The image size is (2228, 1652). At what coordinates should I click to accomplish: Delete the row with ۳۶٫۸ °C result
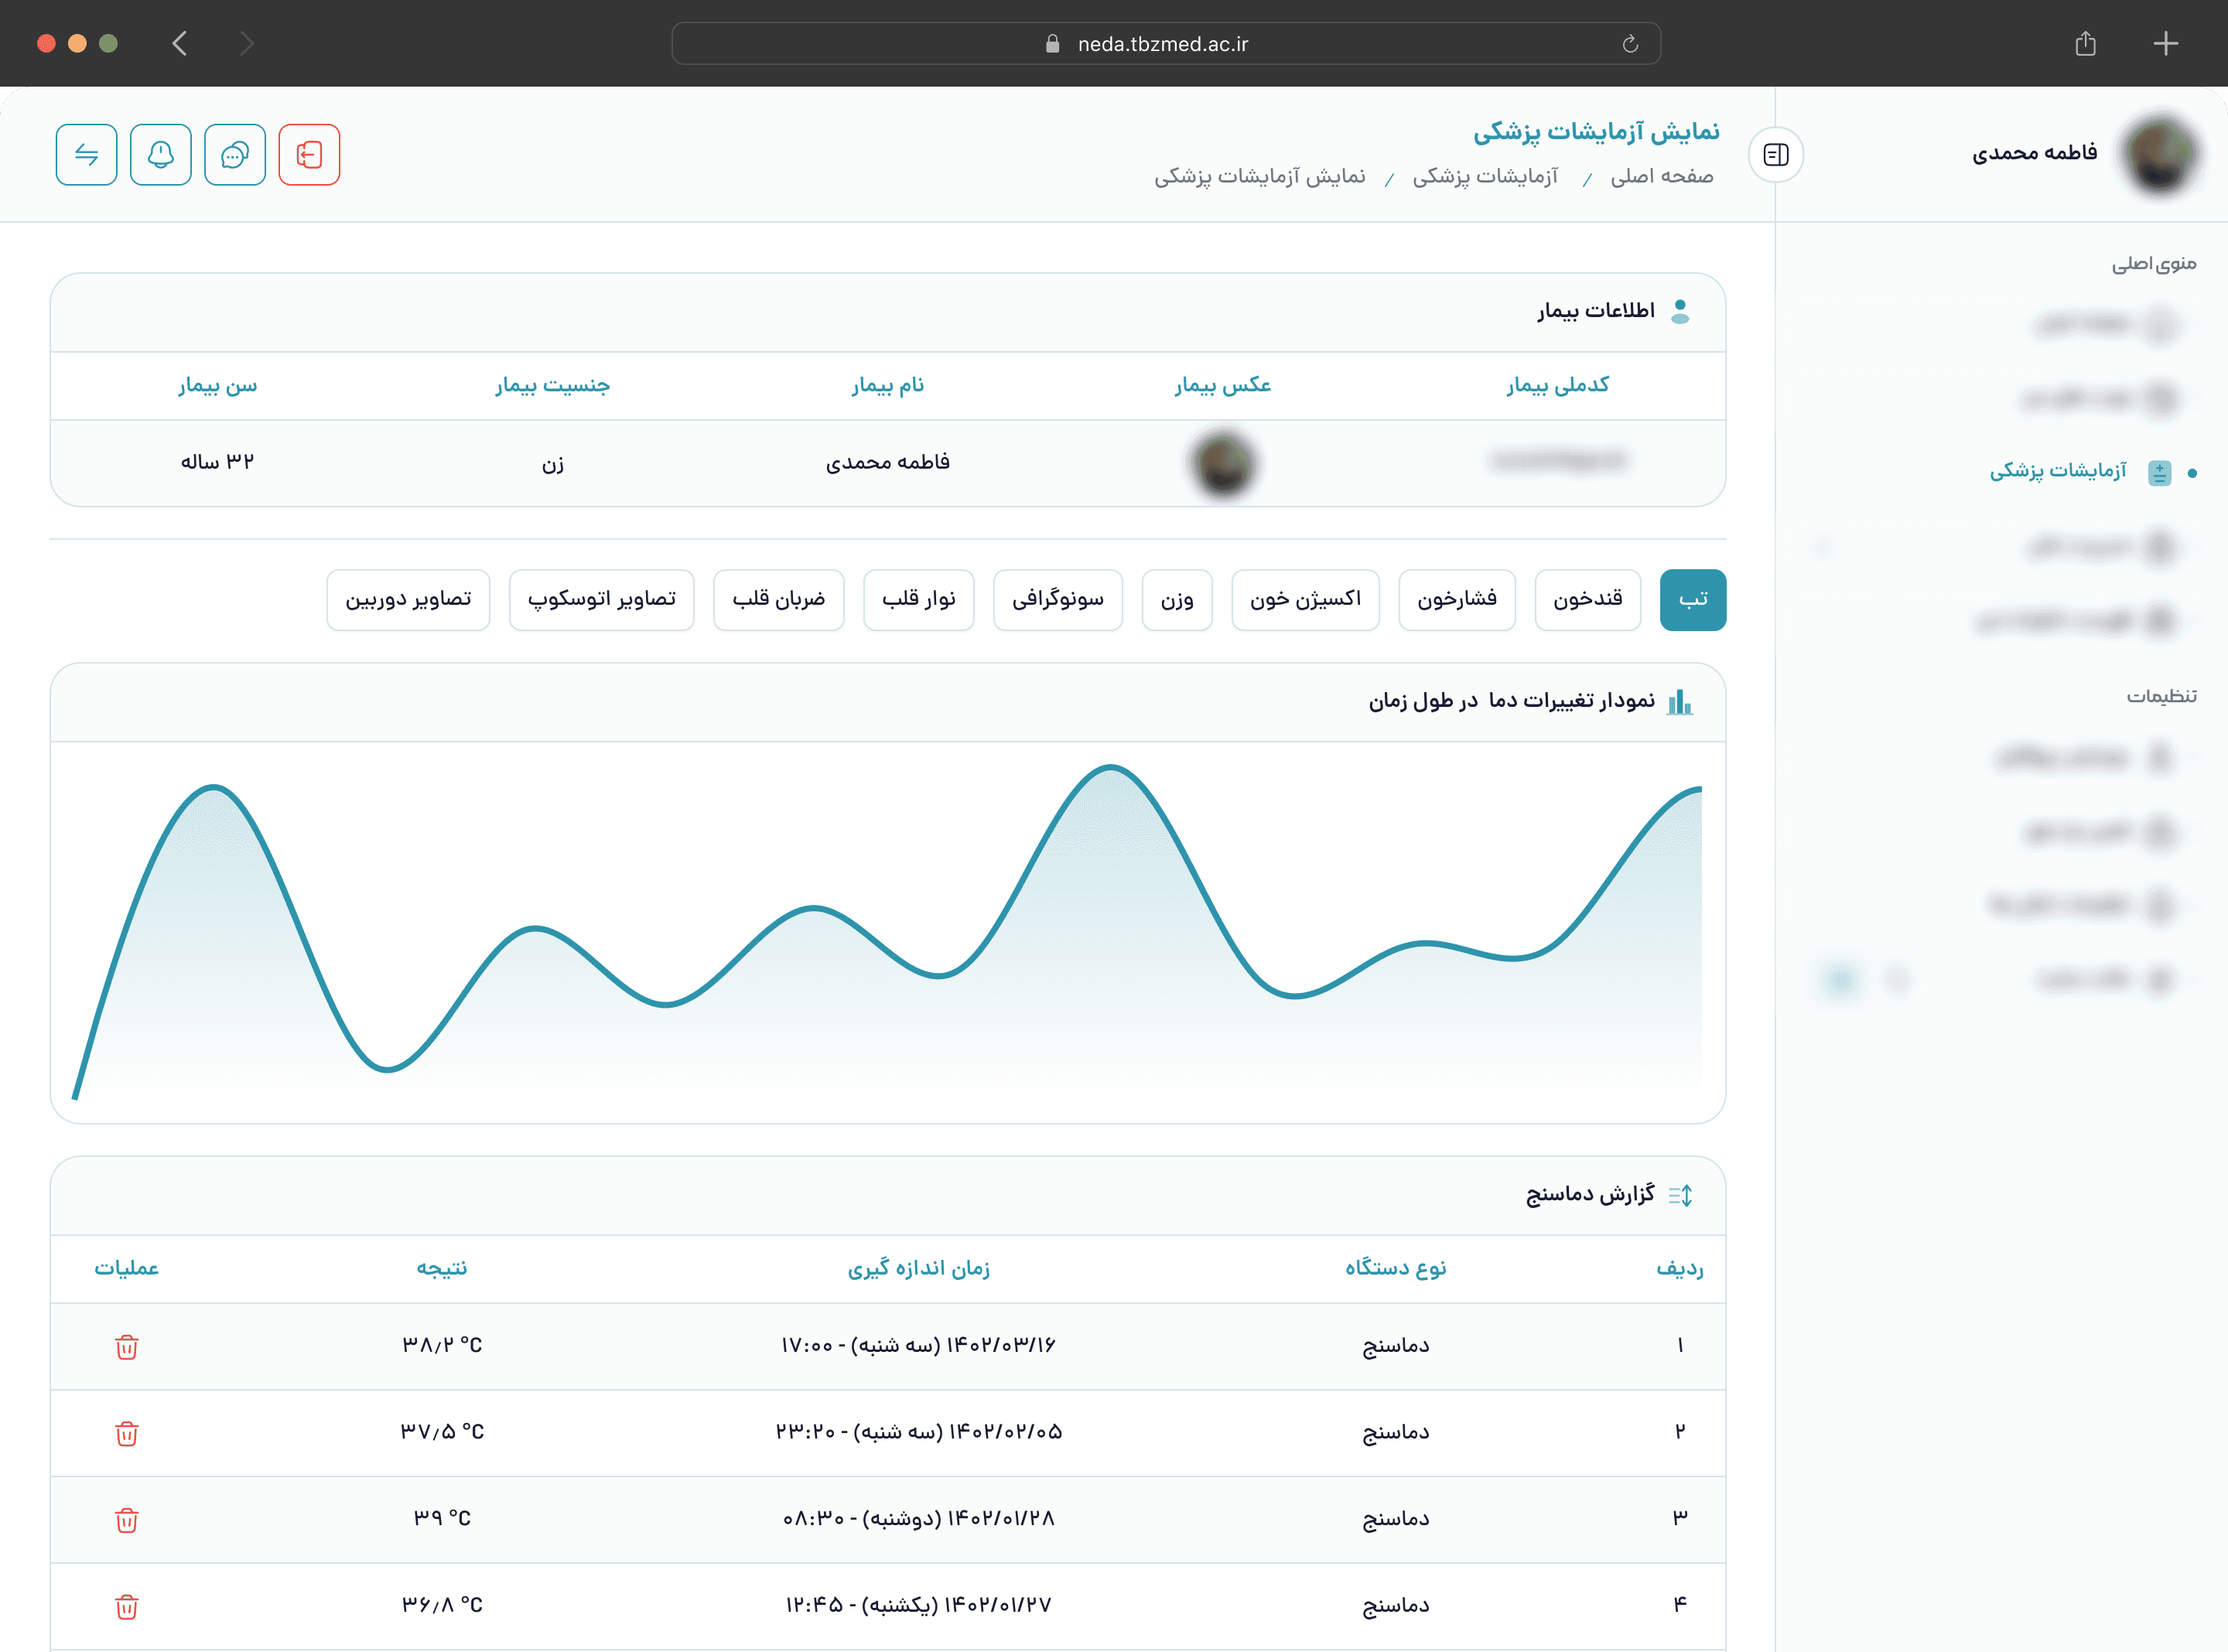127,1606
